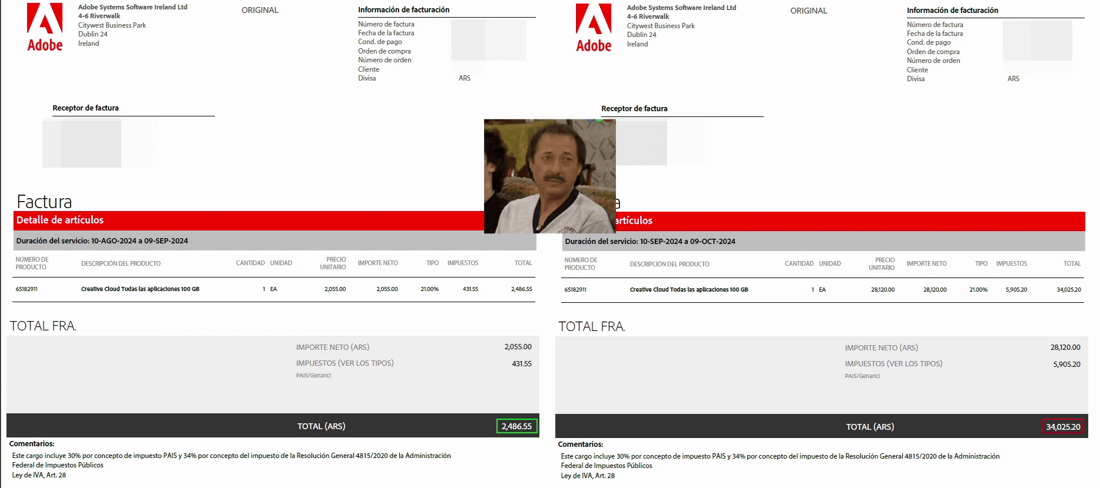Click row total 34,025.20 in right table
Image resolution: width=1100 pixels, height=488 pixels.
coord(1069,290)
